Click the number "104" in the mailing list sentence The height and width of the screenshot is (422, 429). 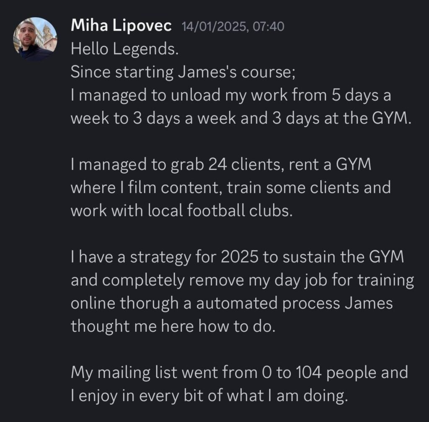[x=309, y=372]
